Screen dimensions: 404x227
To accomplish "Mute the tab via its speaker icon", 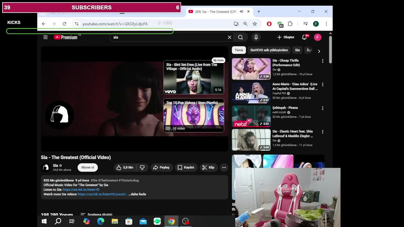I will pos(241,12).
